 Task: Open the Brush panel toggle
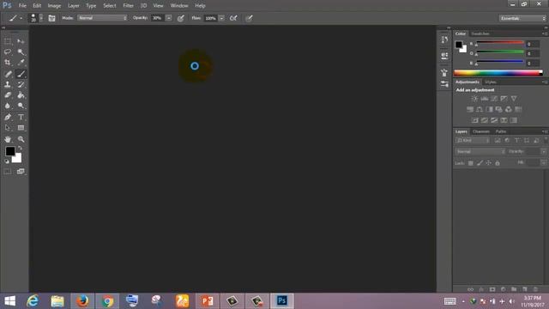(51, 18)
